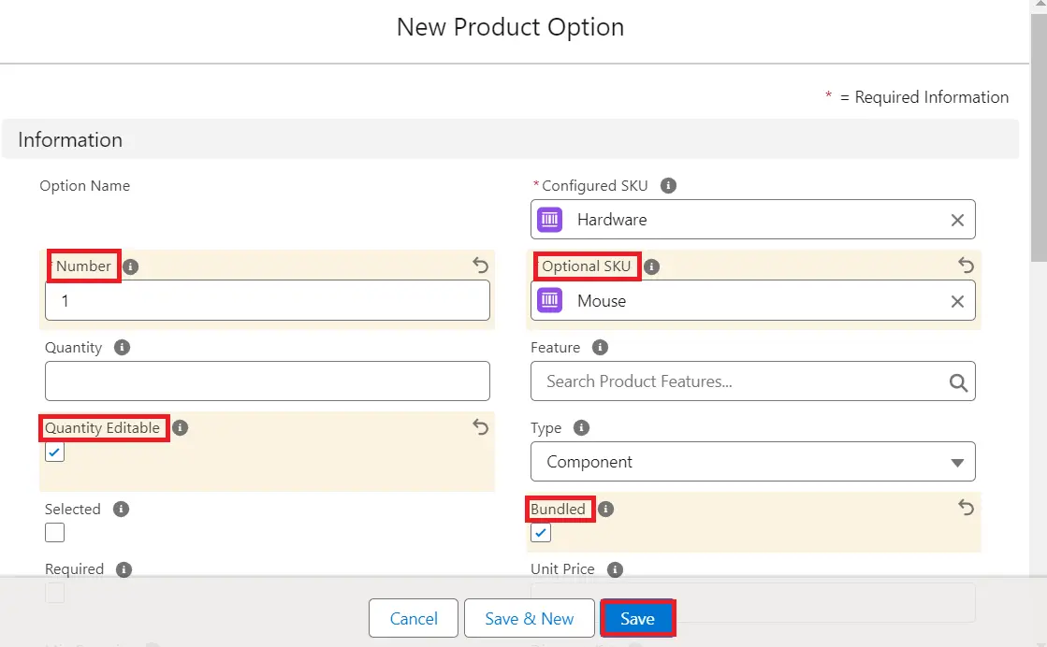
Task: Click the info icon beside Quantity label
Action: [122, 347]
